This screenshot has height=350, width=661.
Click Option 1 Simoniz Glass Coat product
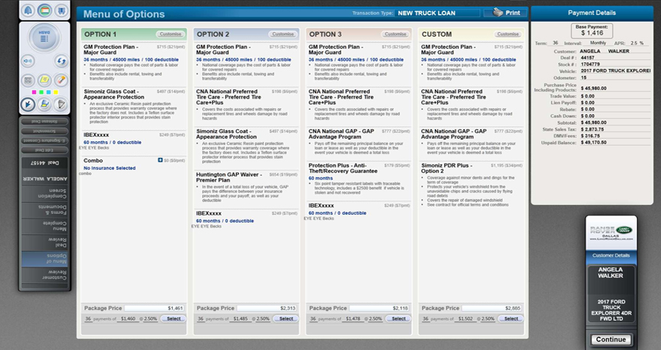coord(134,107)
